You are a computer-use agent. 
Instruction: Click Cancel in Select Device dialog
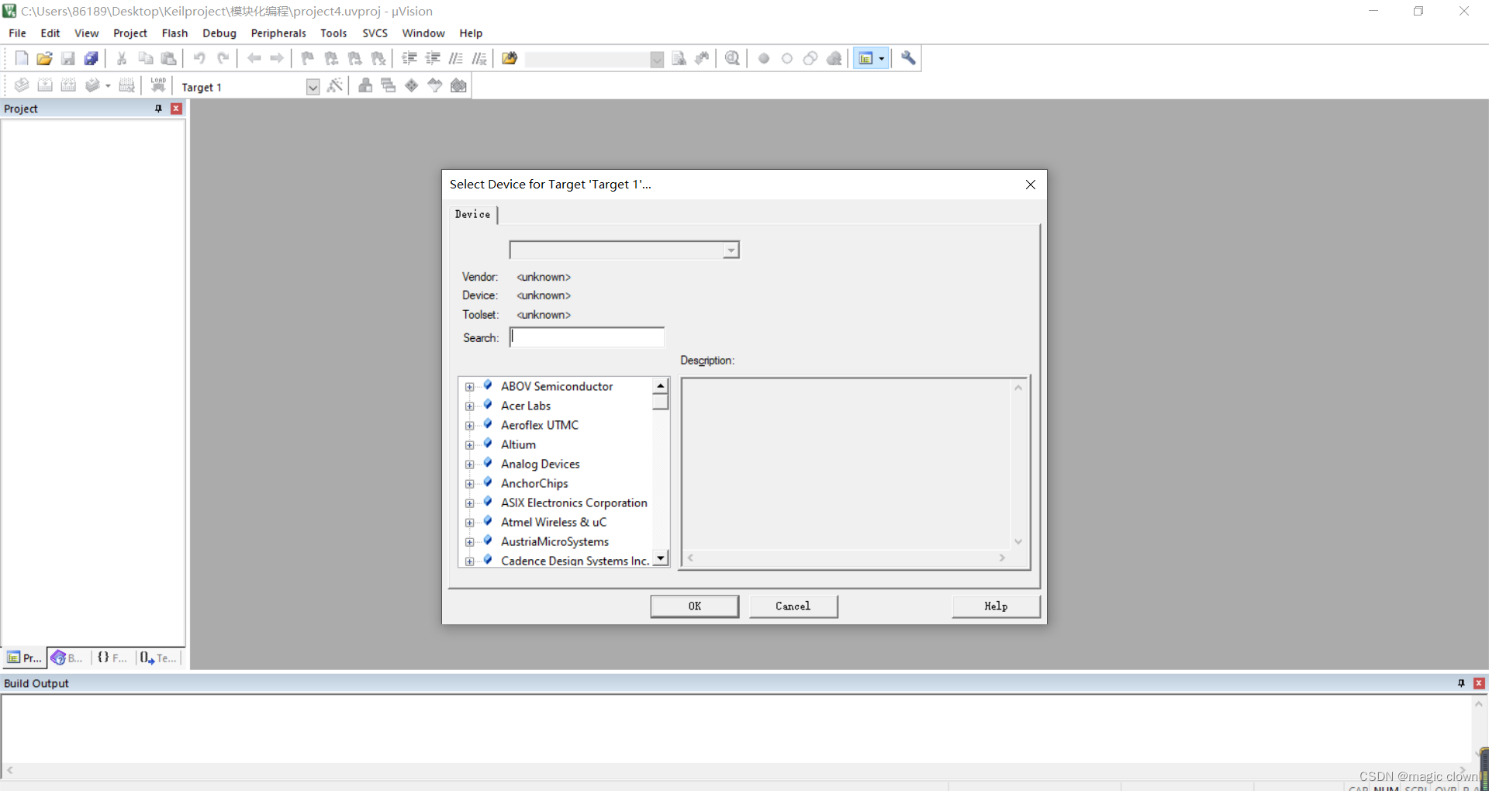(793, 606)
